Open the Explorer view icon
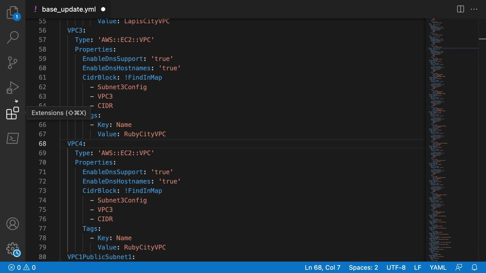Screen dimensions: 486x273 click(12, 13)
